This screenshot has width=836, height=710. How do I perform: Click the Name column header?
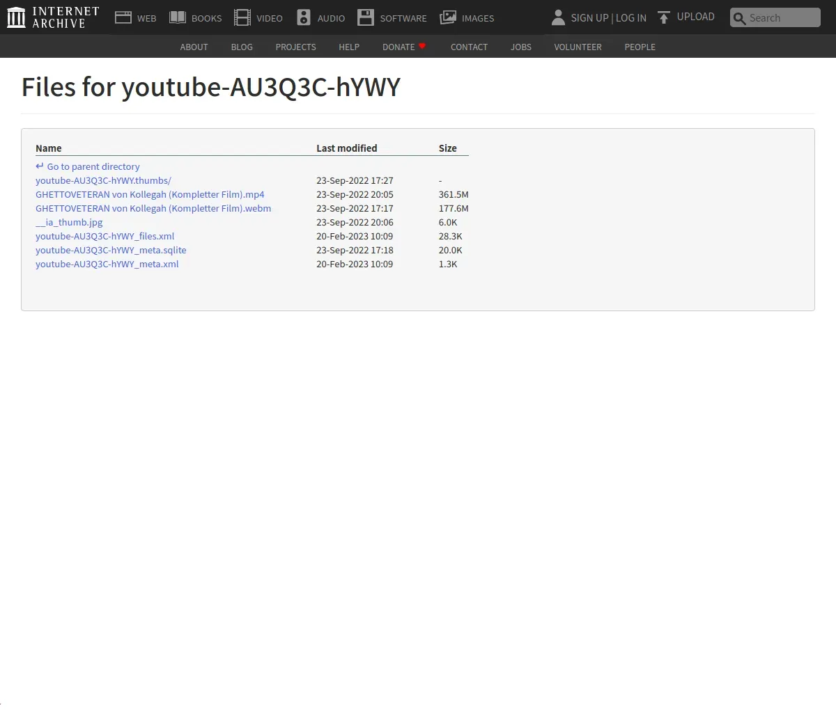[49, 148]
